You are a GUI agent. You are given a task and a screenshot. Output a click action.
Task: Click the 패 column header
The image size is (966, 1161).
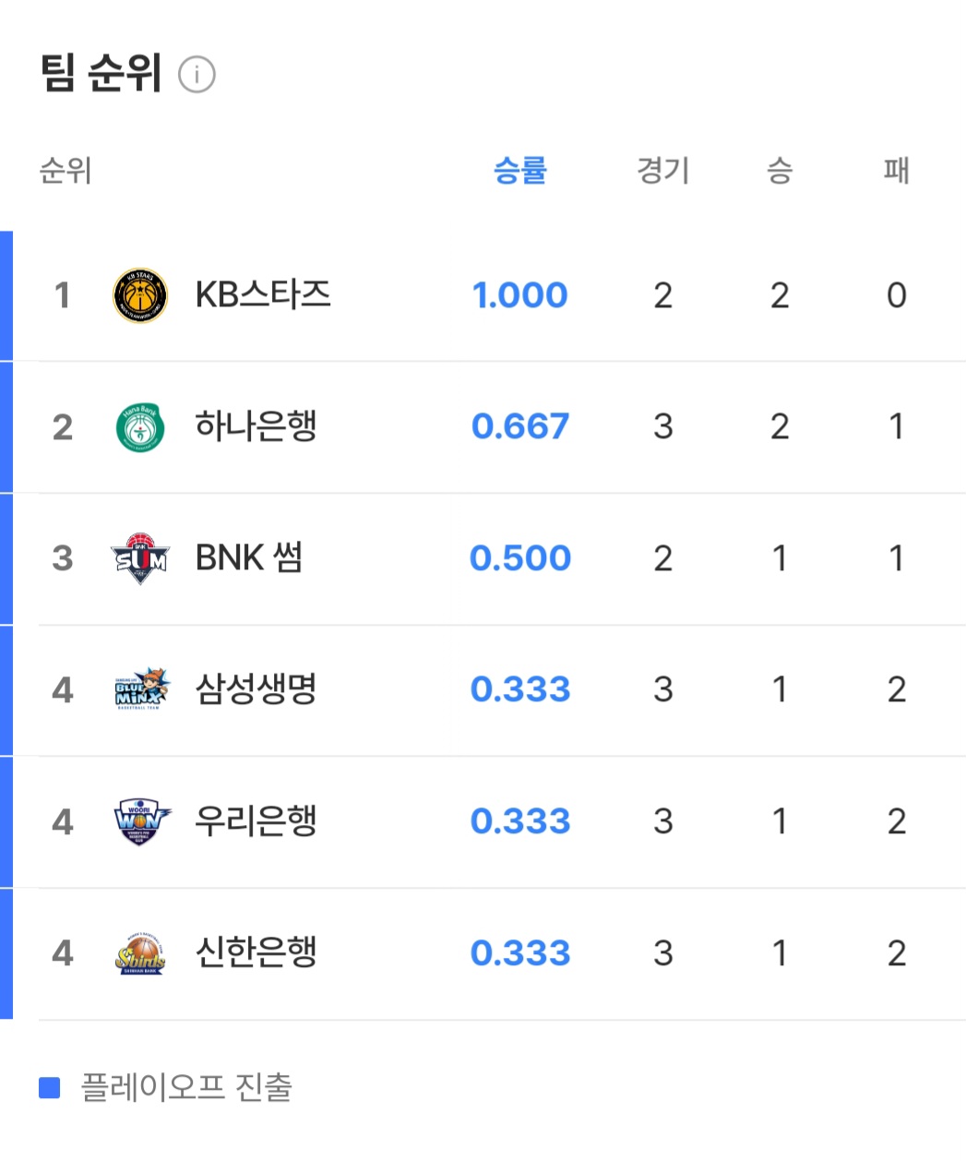(896, 171)
